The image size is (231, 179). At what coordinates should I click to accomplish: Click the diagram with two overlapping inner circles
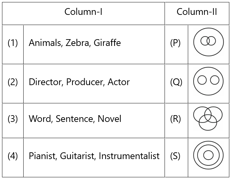tap(208, 43)
